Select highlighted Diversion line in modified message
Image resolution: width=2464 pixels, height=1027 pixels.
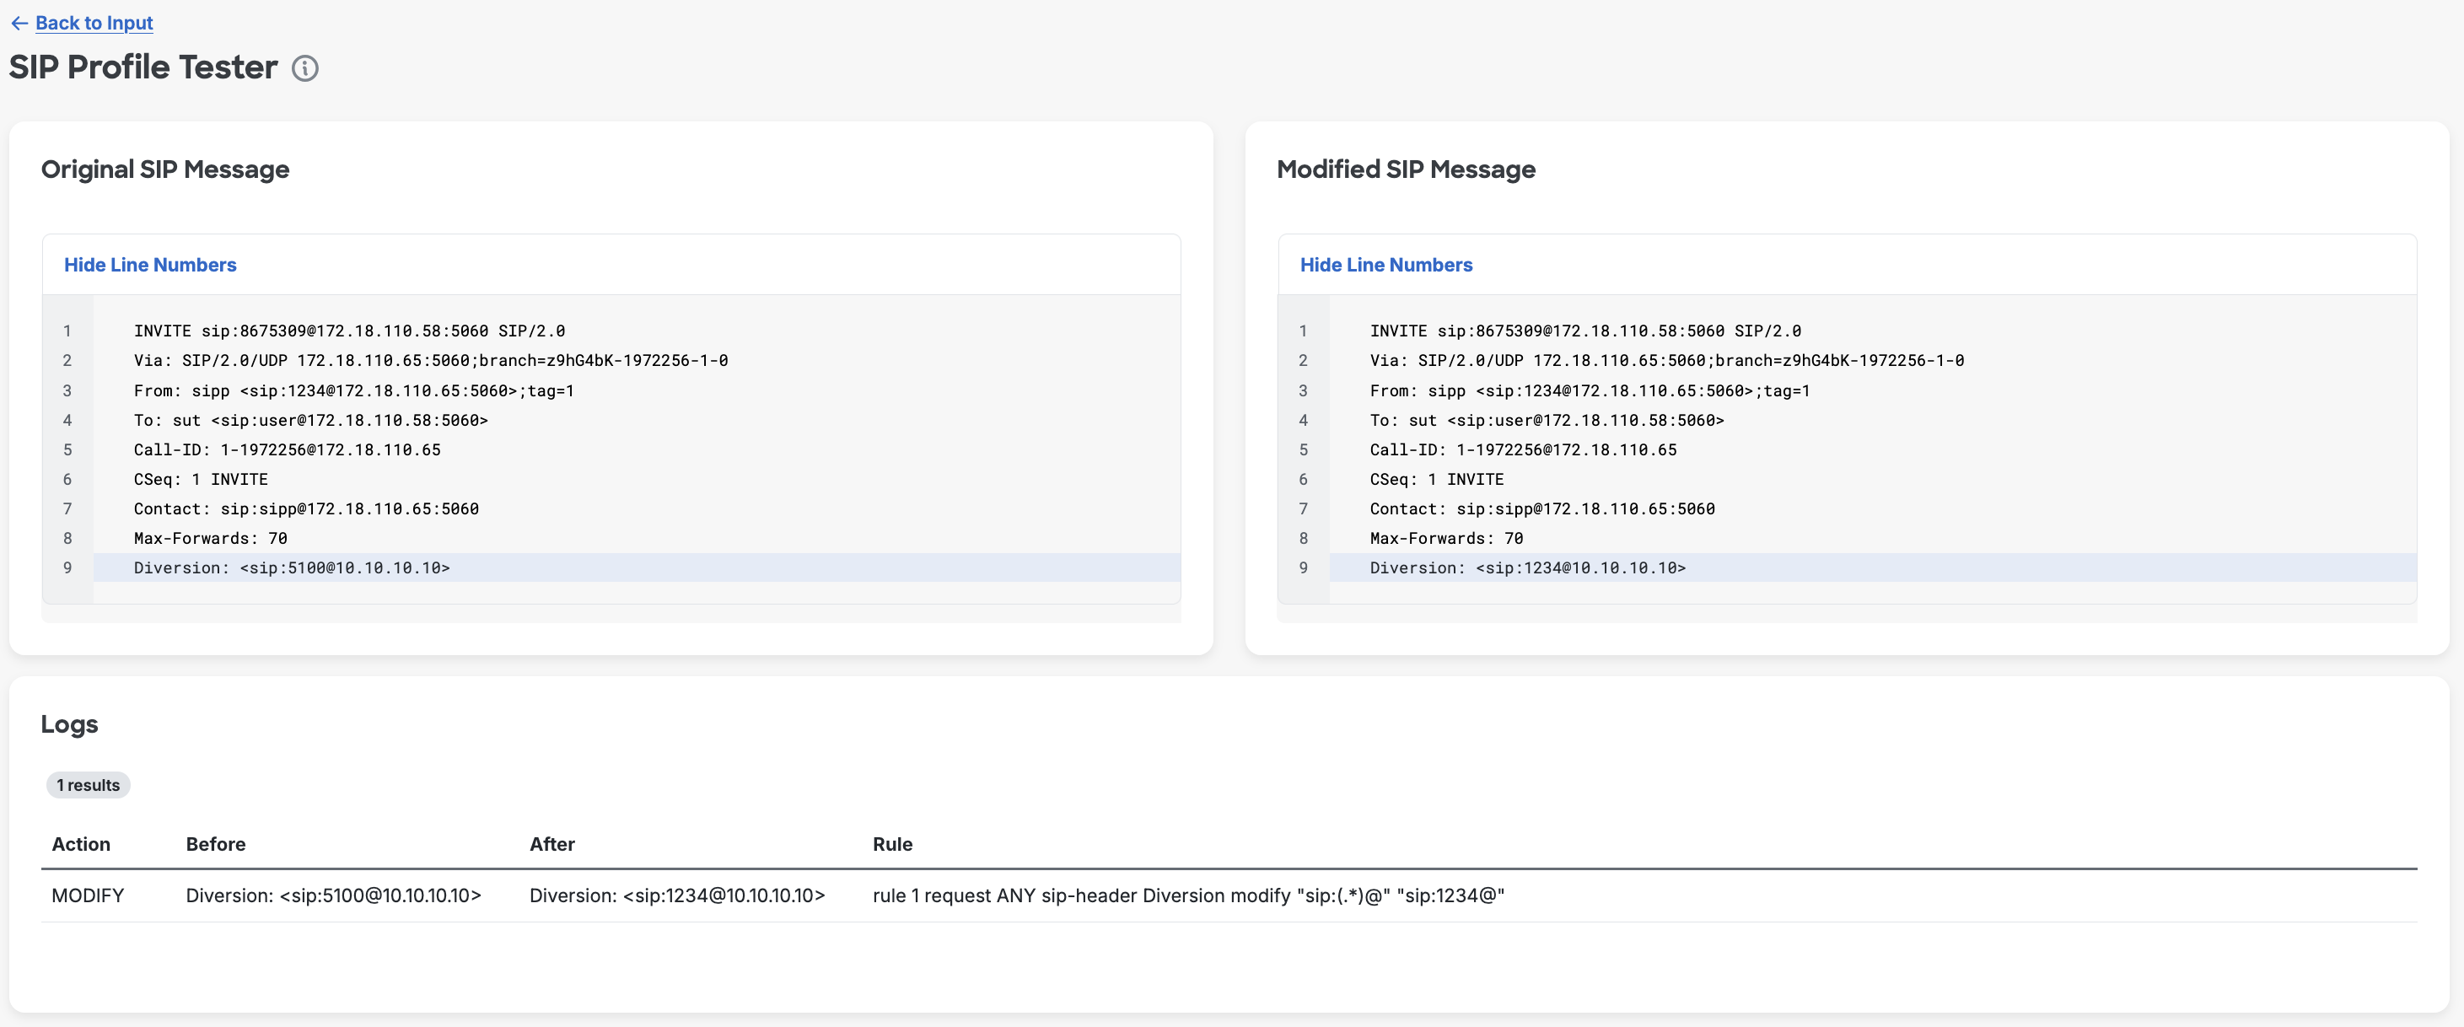1873,568
